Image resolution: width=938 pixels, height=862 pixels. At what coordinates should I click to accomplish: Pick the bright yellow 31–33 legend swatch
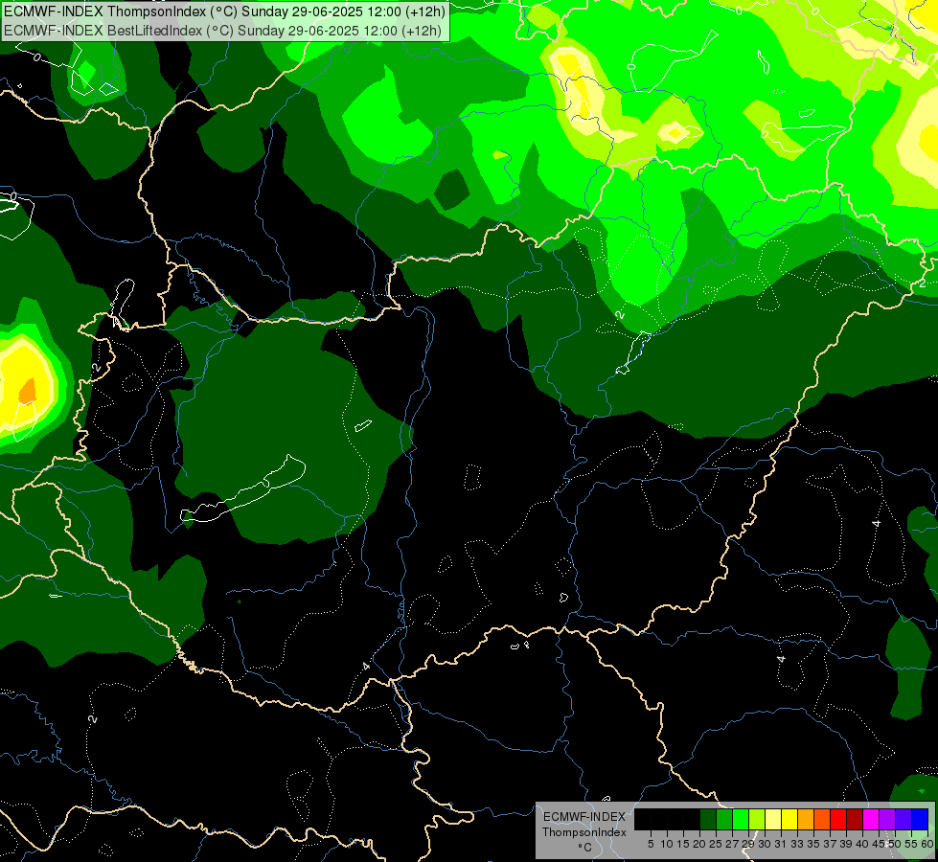click(789, 819)
